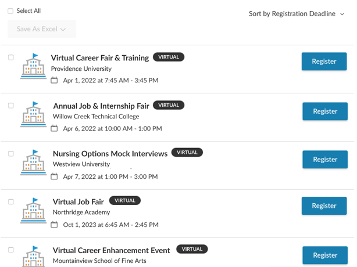Click school icon for Nursing Options Mock Interviews
Image resolution: width=357 pixels, height=267 pixels.
coord(33,163)
